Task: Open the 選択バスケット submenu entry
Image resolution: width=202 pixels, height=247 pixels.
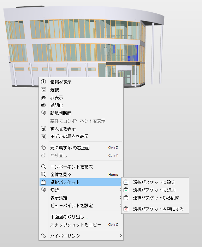Action: 81,182
